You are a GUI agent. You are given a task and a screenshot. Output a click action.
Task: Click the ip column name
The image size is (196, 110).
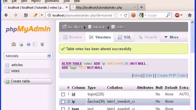tap(73, 101)
